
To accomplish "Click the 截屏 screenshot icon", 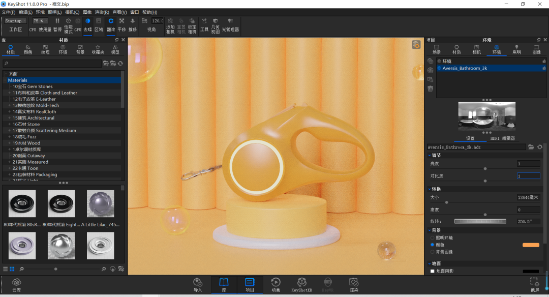I will (x=535, y=284).
